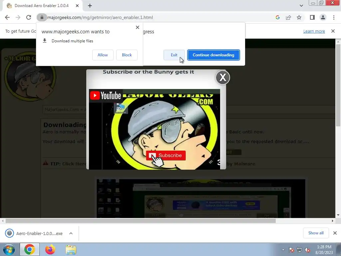The height and width of the screenshot is (256, 341).
Task: Close the downloads bar
Action: pyautogui.click(x=335, y=233)
